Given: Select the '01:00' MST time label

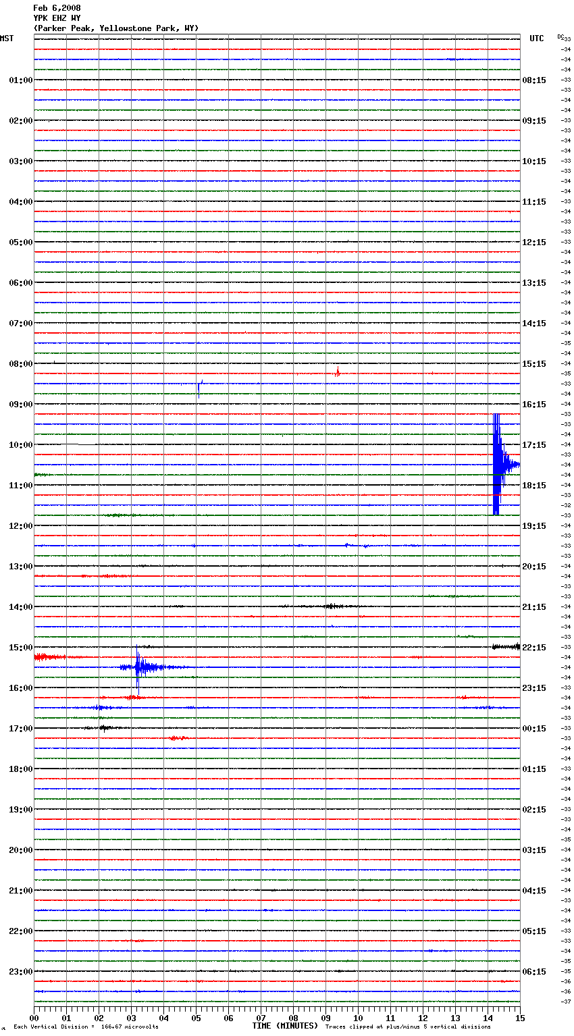Looking at the screenshot, I should point(21,80).
